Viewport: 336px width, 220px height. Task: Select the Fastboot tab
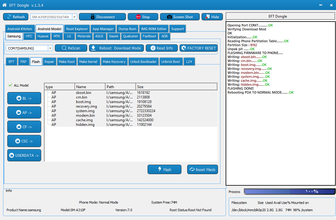pyautogui.click(x=149, y=36)
